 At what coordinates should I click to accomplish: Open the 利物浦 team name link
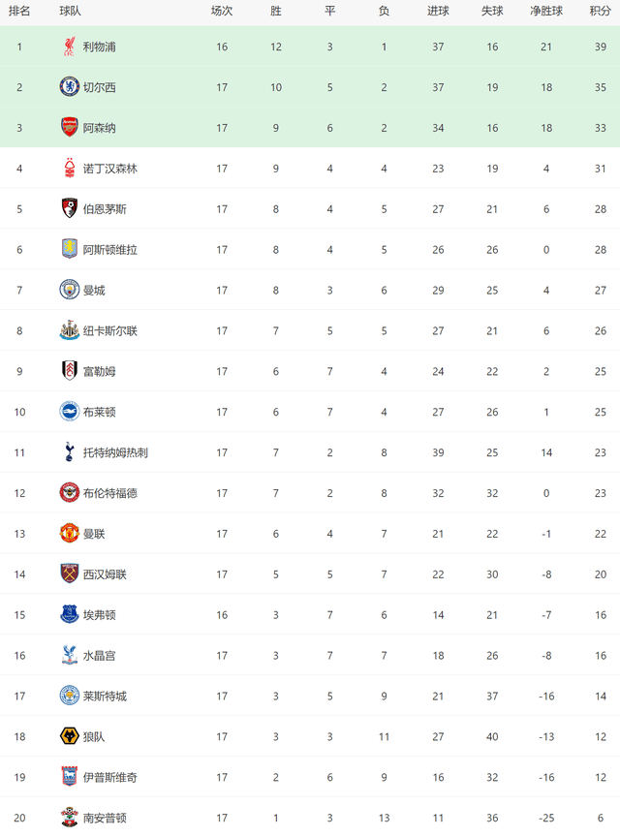[99, 46]
